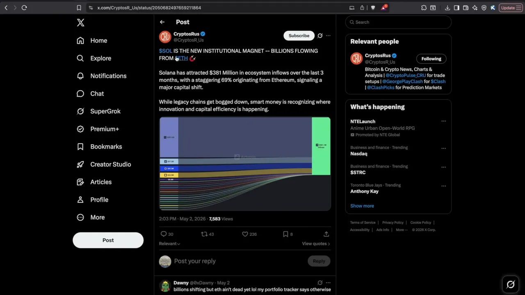Click the Creator Studio rocket icon
Image resolution: width=525 pixels, height=295 pixels.
coord(80,164)
